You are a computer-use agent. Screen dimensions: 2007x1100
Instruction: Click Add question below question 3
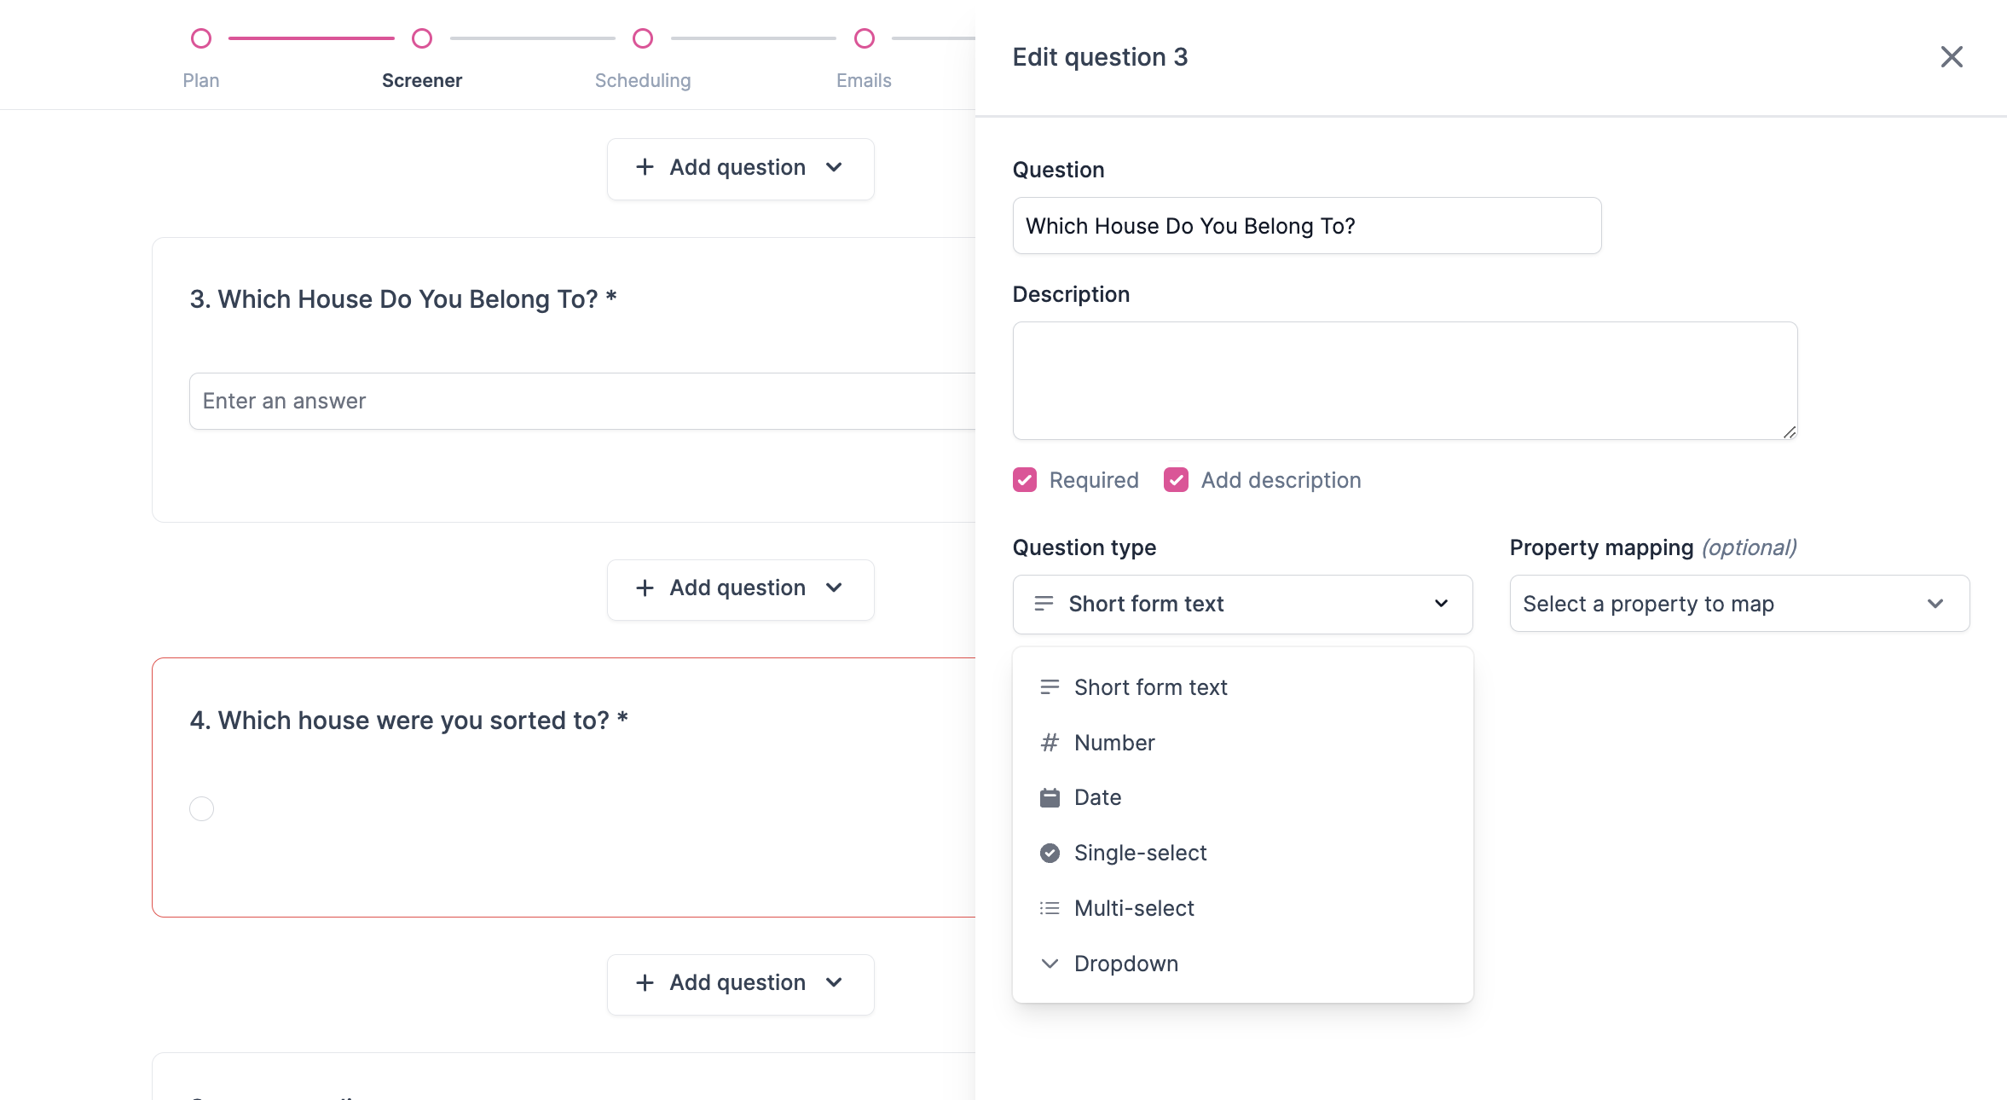click(740, 588)
